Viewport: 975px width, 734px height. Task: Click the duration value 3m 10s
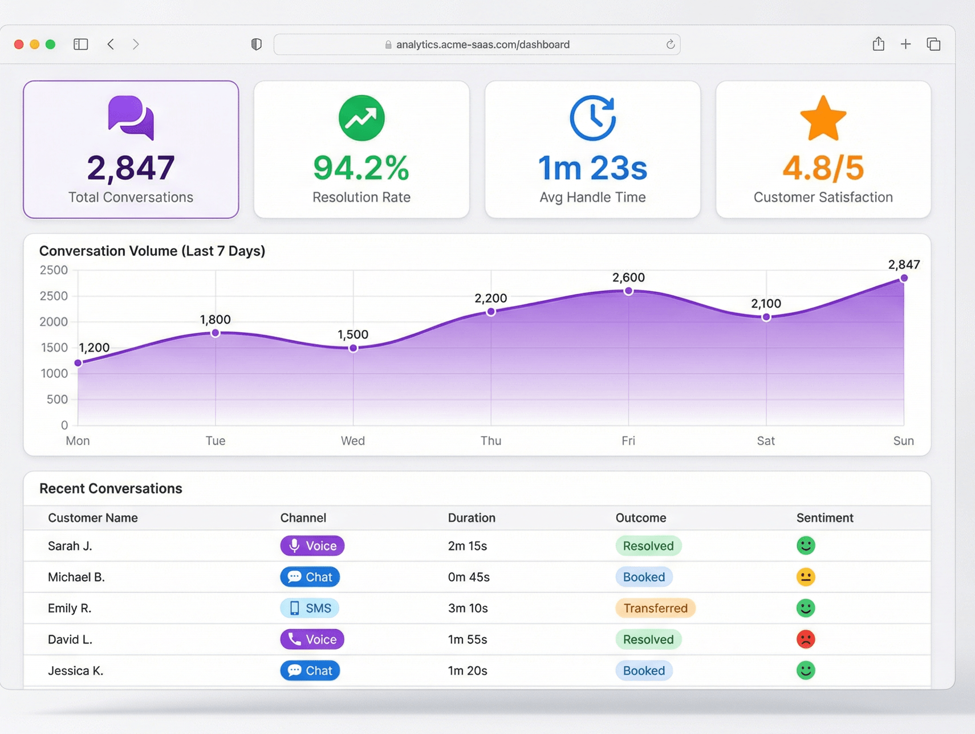(x=468, y=608)
